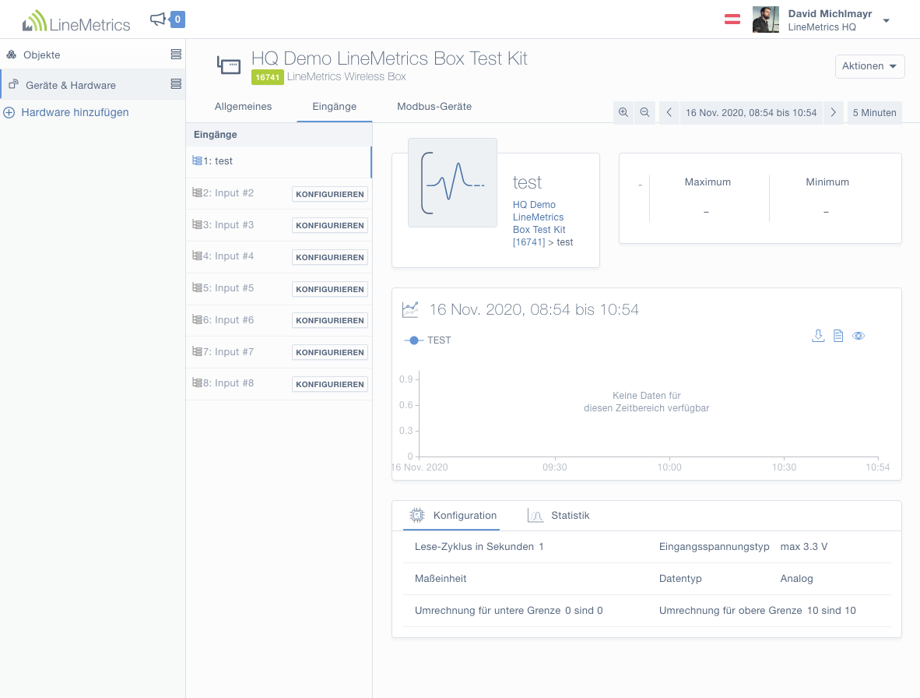The width and height of the screenshot is (920, 698).
Task: Click the waveform signal thumbnail for test
Action: point(452,182)
